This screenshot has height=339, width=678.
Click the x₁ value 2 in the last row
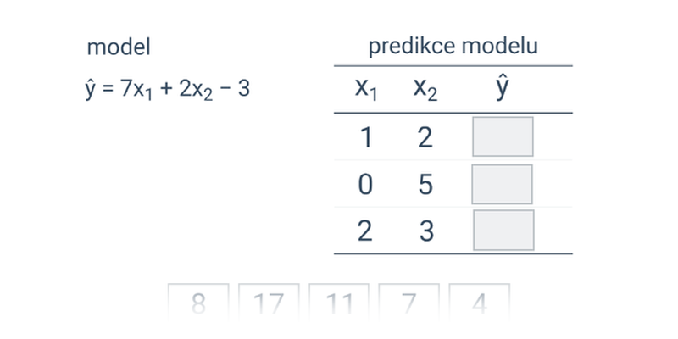pos(365,231)
